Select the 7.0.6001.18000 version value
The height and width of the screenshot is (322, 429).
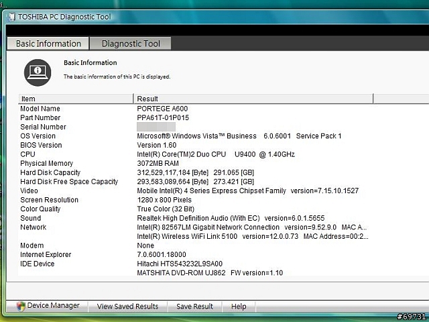[162, 255]
